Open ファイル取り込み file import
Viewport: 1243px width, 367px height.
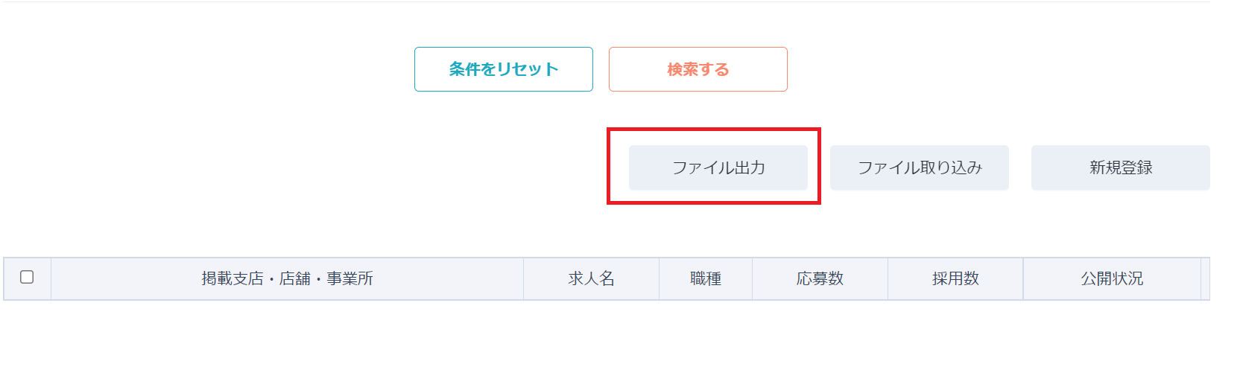click(x=919, y=167)
